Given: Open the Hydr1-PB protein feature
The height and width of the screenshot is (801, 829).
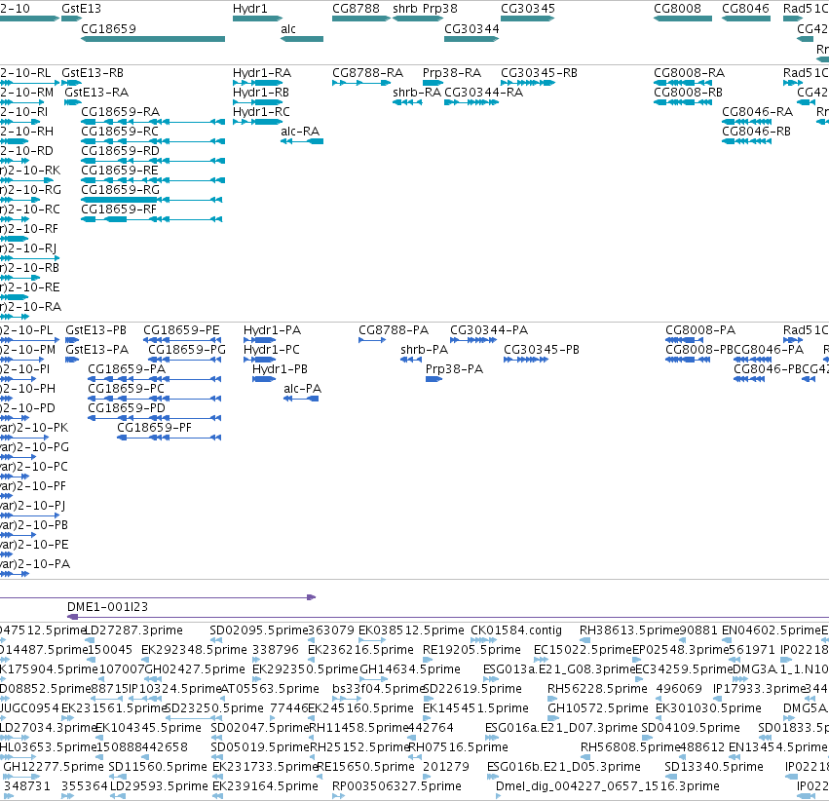Looking at the screenshot, I should pos(264,379).
